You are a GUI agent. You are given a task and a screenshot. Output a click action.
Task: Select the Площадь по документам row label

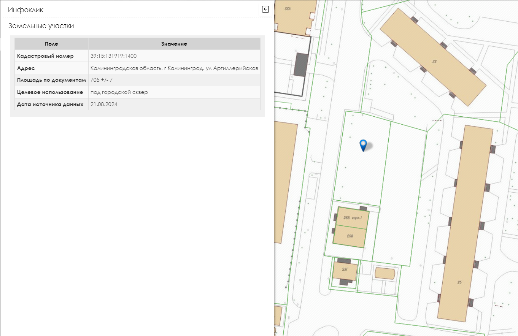point(52,80)
